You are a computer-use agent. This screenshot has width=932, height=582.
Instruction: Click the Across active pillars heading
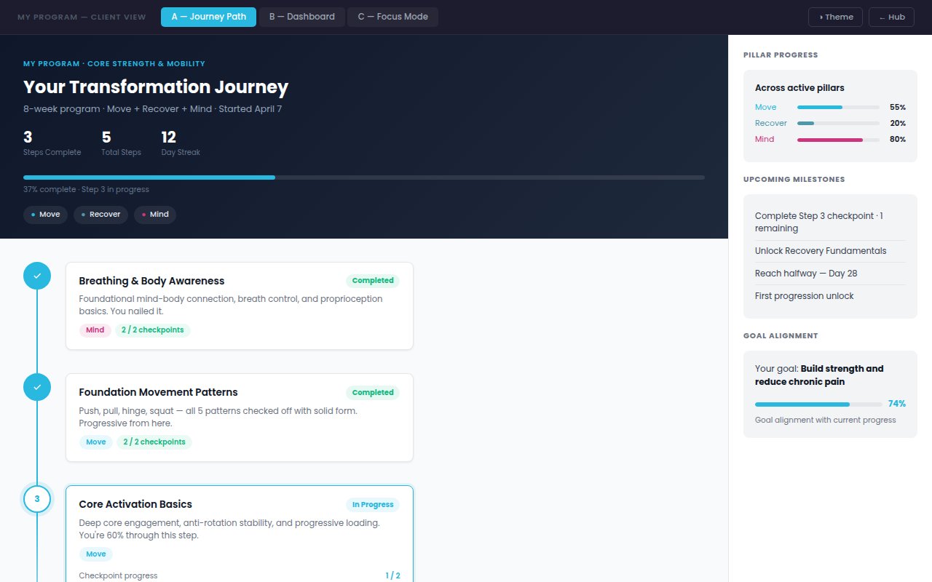coord(799,88)
